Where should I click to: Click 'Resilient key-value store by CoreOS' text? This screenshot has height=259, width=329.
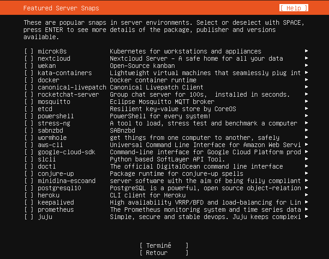pyautogui.click(x=173, y=109)
